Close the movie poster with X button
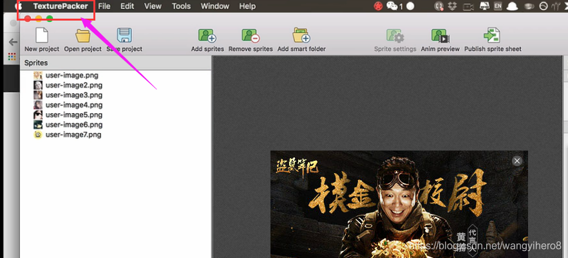 tap(517, 161)
